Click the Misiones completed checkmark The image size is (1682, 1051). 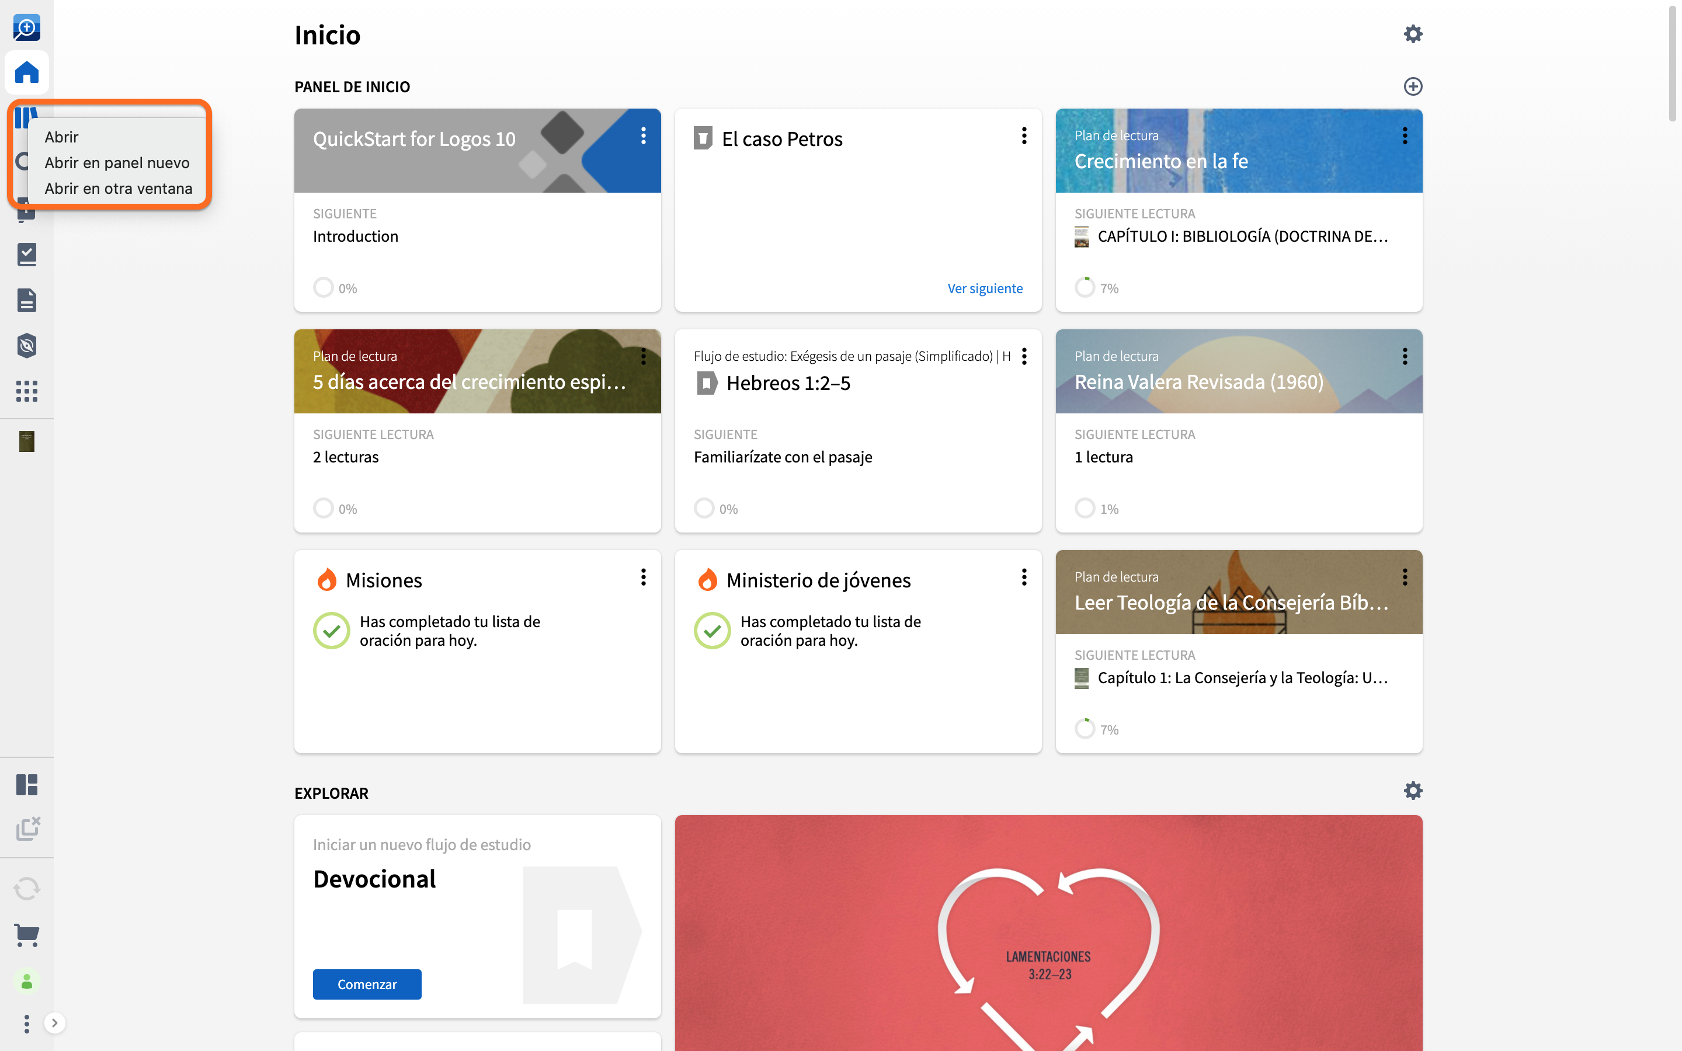pos(332,631)
